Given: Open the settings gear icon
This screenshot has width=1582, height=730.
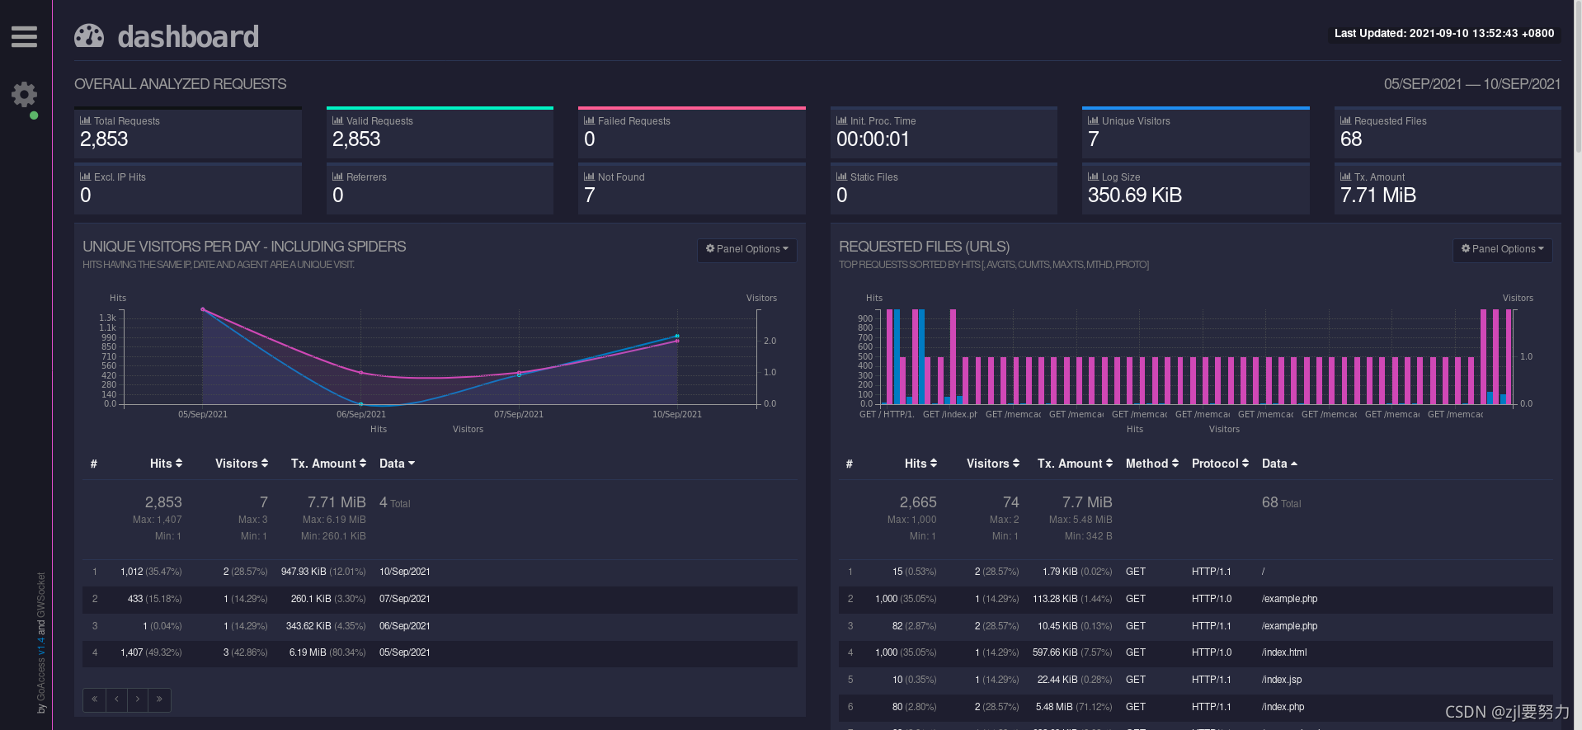Looking at the screenshot, I should click(x=24, y=94).
